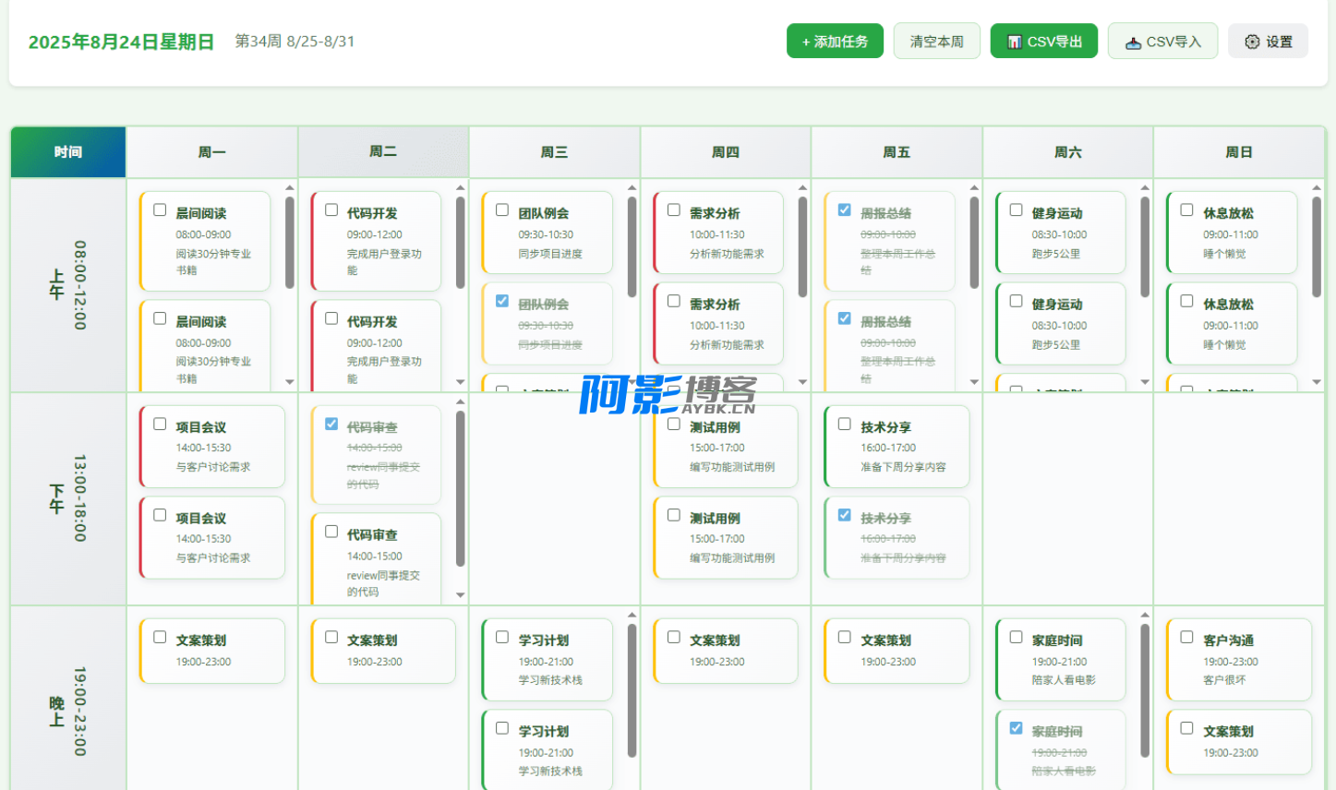This screenshot has width=1336, height=790.
Task: Click the import icon on CSV导入
Action: [x=1133, y=42]
